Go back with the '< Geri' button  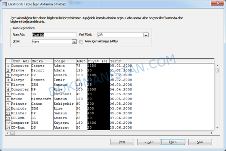tap(149, 142)
